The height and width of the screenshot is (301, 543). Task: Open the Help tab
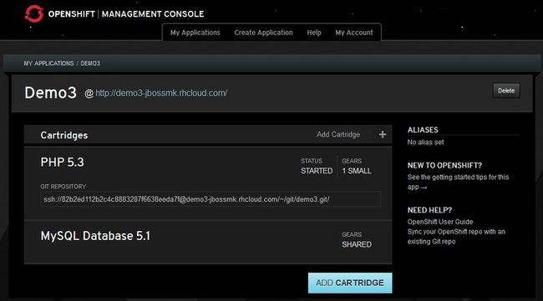coord(314,33)
